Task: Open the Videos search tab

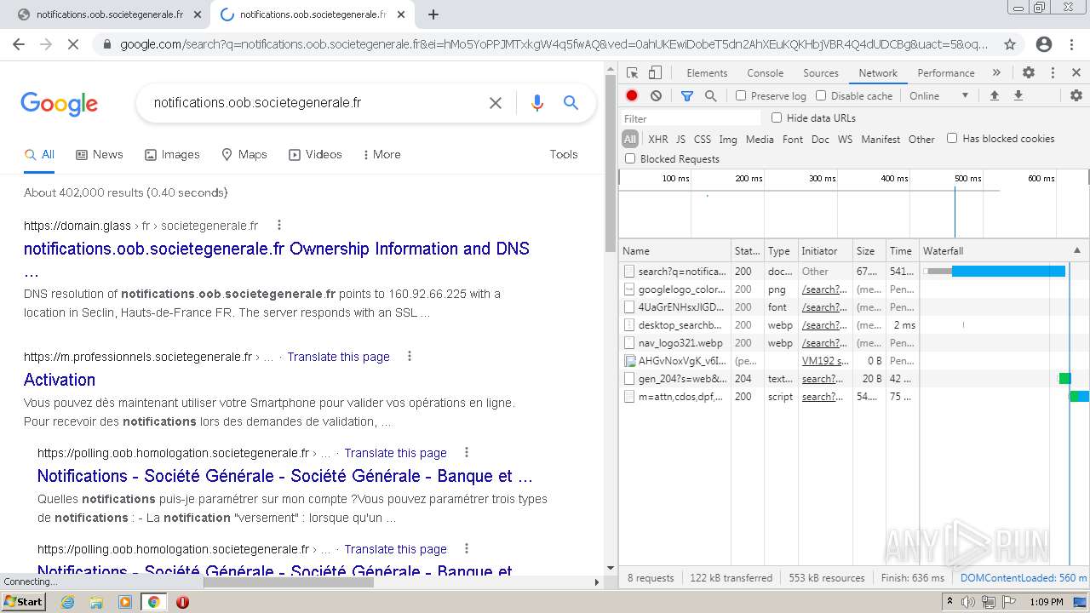Action: click(x=315, y=154)
